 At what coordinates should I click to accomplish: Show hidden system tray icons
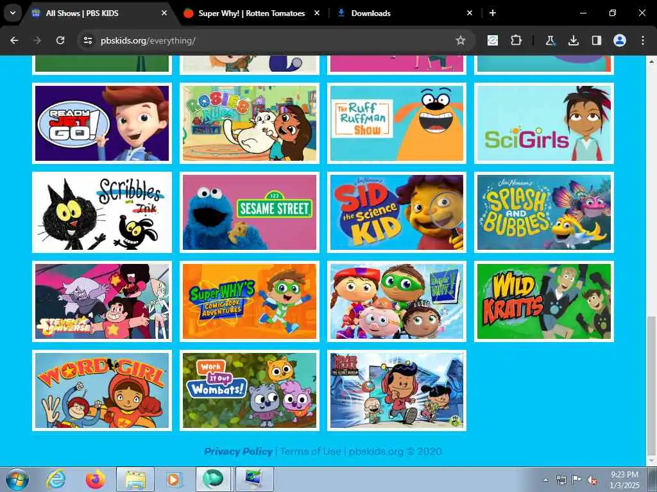click(545, 480)
